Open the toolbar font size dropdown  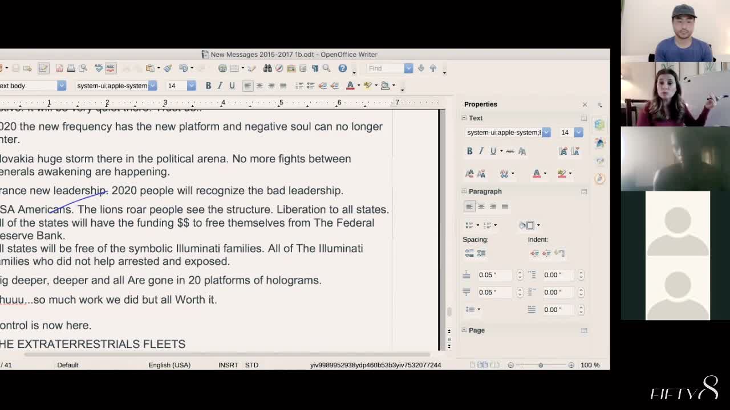(192, 85)
